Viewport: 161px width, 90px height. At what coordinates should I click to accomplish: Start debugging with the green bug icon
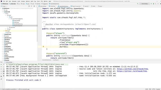[x=153, y=4]
